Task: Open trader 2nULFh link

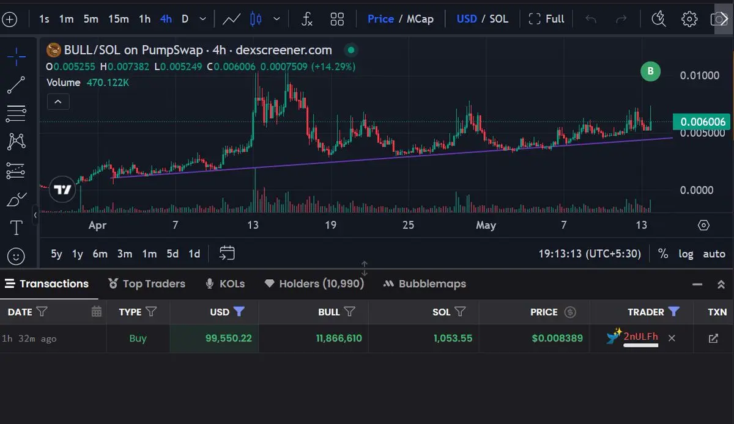Action: (640, 337)
